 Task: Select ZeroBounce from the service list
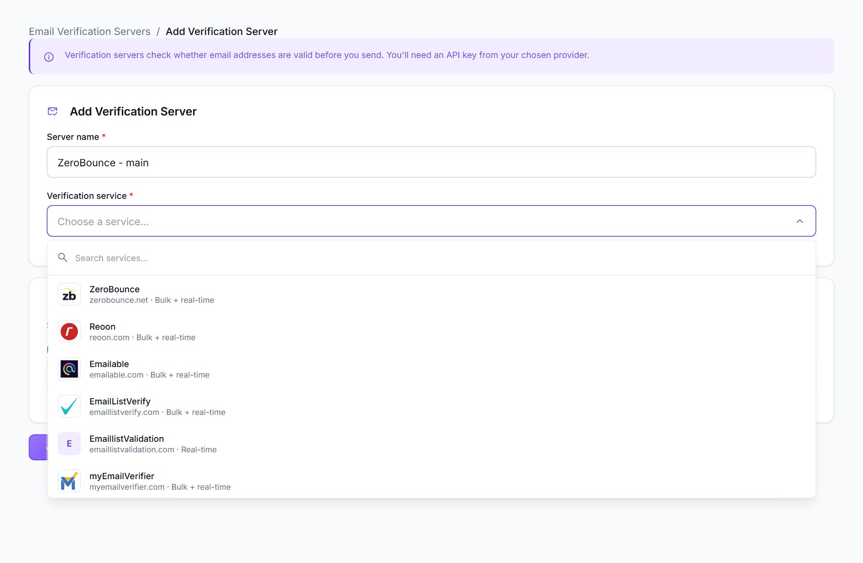[431, 294]
